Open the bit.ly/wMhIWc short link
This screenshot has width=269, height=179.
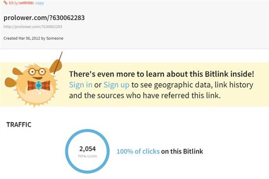click(x=22, y=3)
